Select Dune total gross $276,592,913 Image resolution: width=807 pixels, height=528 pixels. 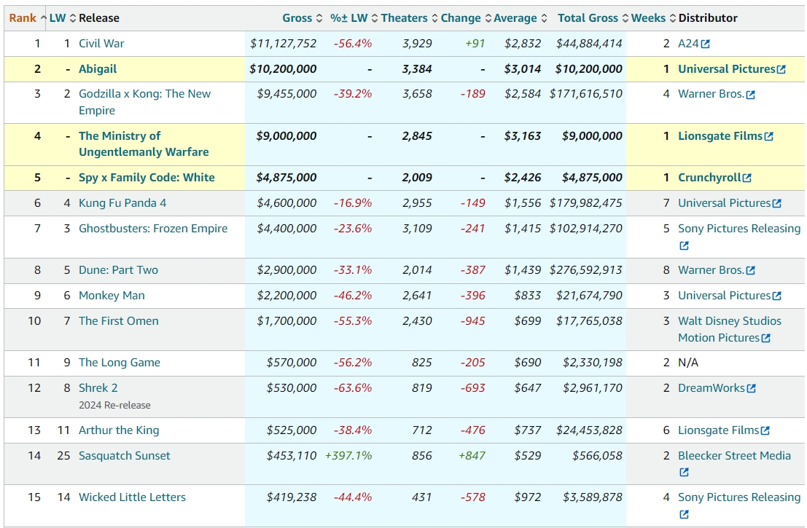585,270
